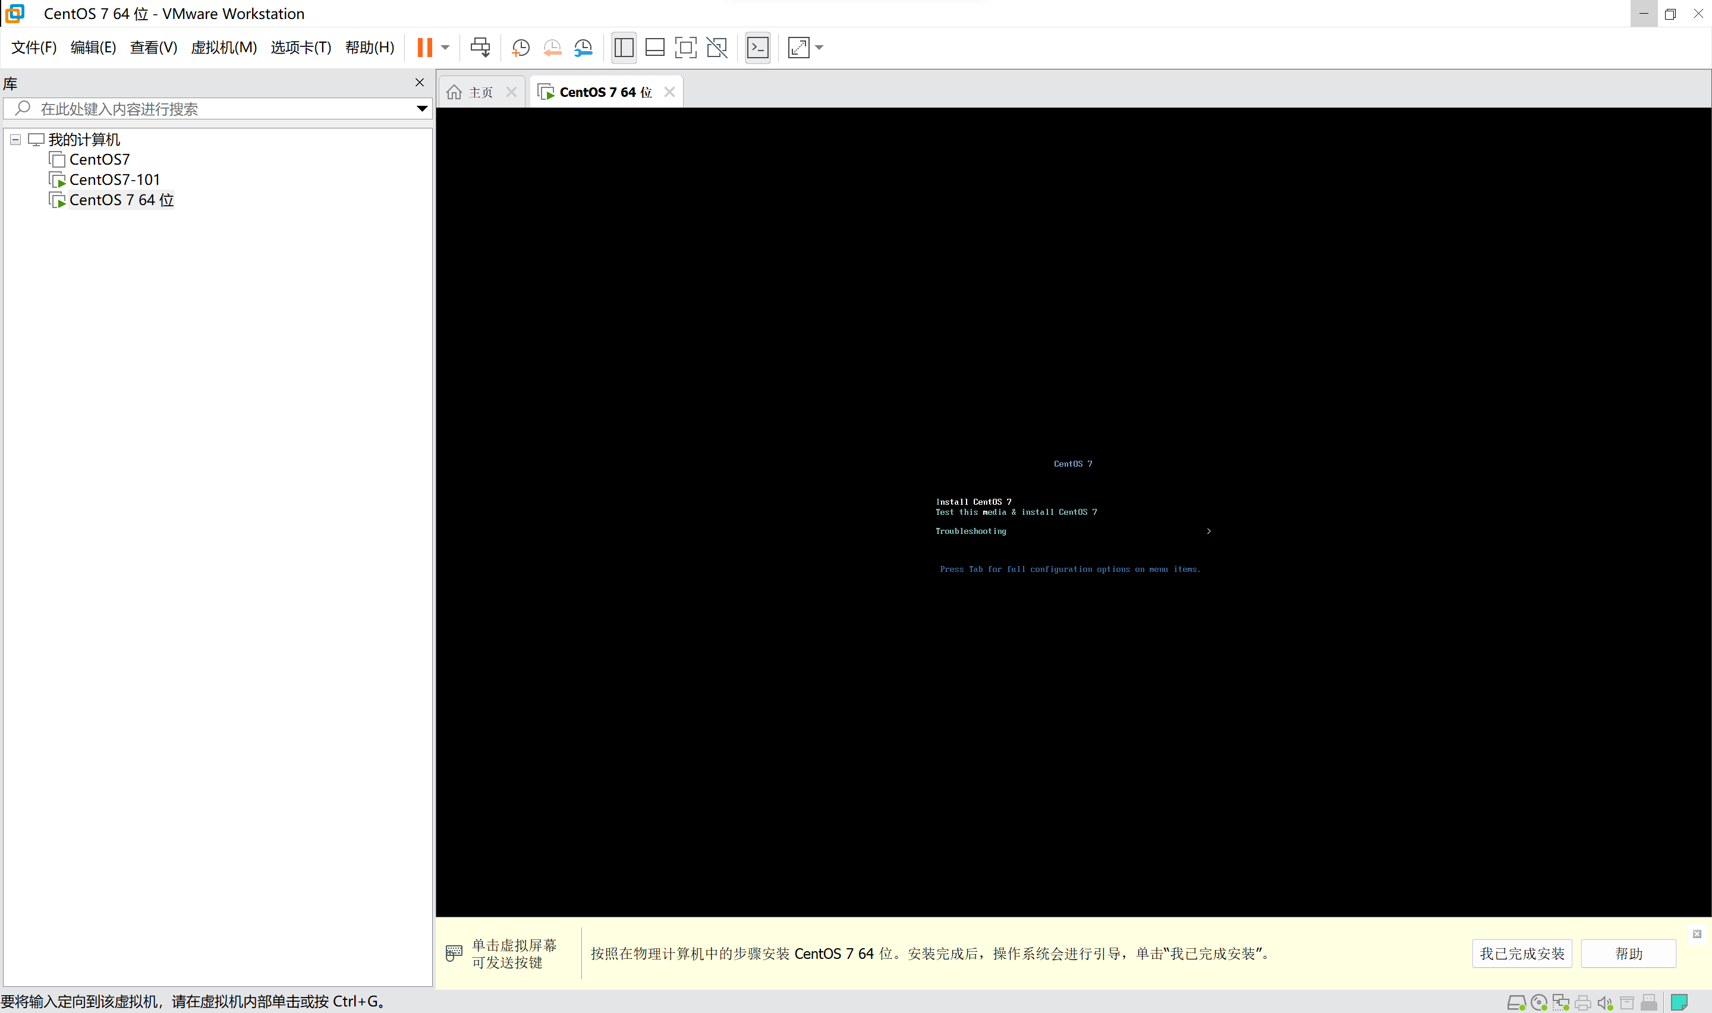Select CentOS7-101 in the library
The image size is (1712, 1013).
114,180
